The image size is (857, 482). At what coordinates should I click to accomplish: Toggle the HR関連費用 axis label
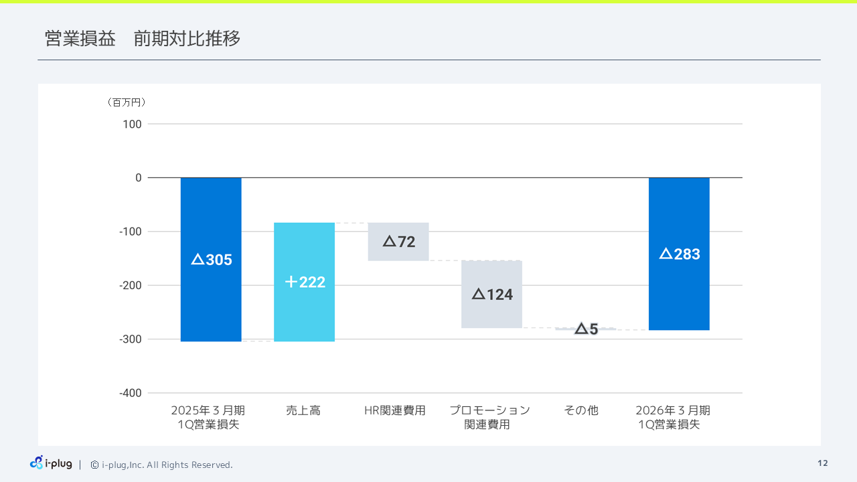click(x=395, y=410)
